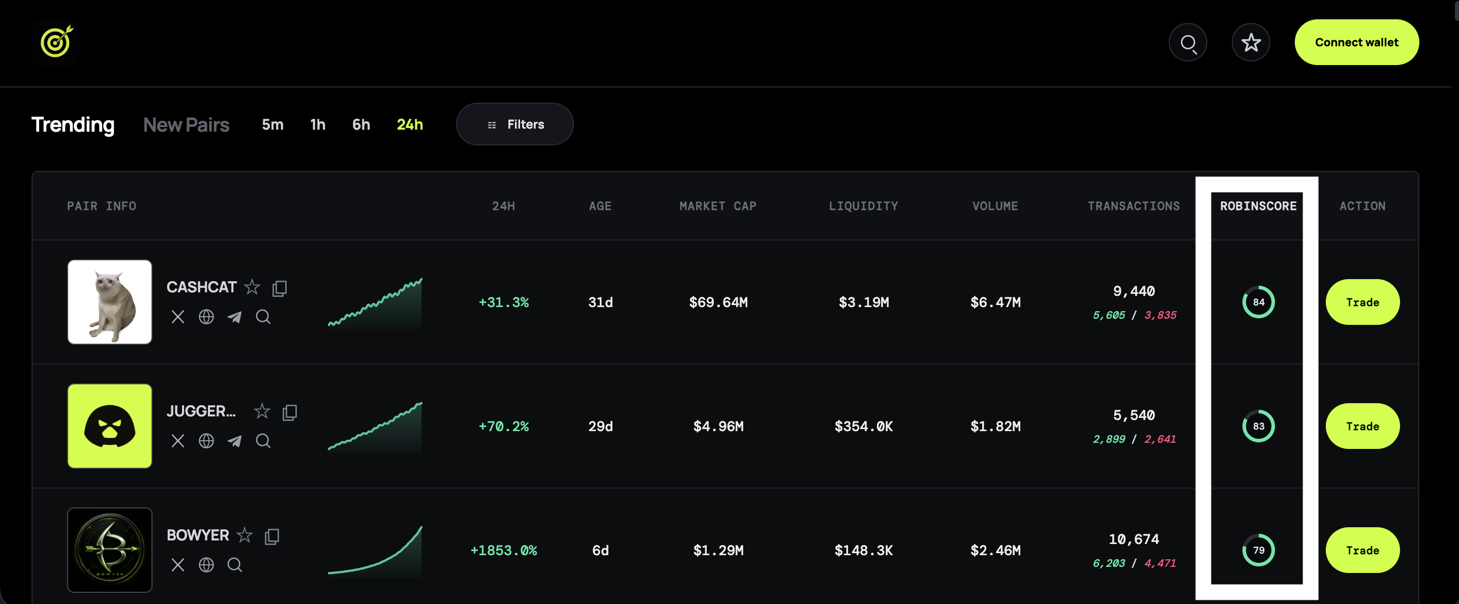1459x604 pixels.
Task: Open JUGGER... website globe icon
Action: [206, 441]
